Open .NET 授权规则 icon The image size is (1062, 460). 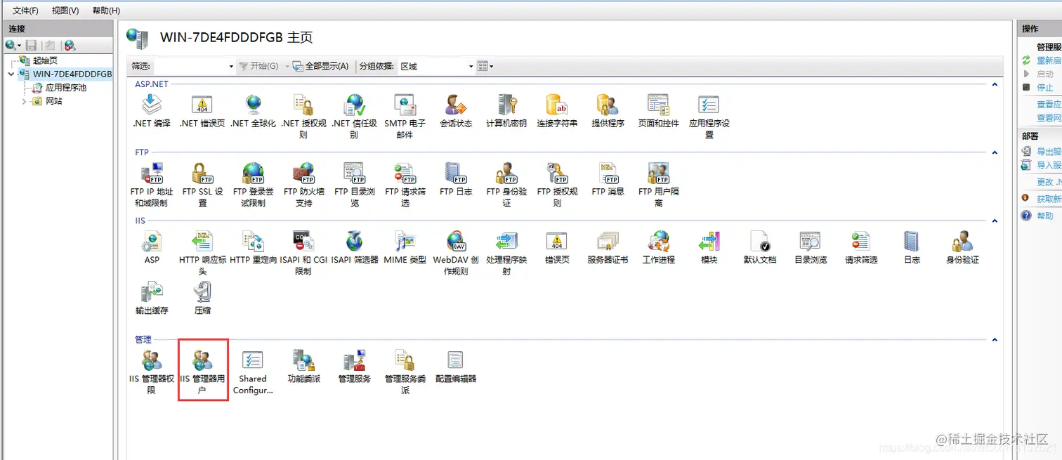(x=303, y=117)
